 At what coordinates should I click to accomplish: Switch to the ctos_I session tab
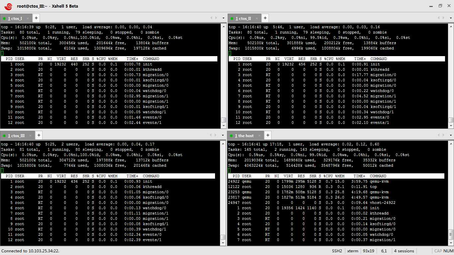coord(15,18)
